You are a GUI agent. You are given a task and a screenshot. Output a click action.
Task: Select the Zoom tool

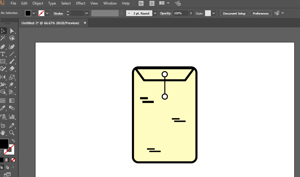12,133
